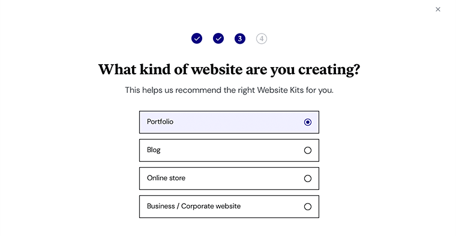Choose the Blog radio button

(308, 150)
